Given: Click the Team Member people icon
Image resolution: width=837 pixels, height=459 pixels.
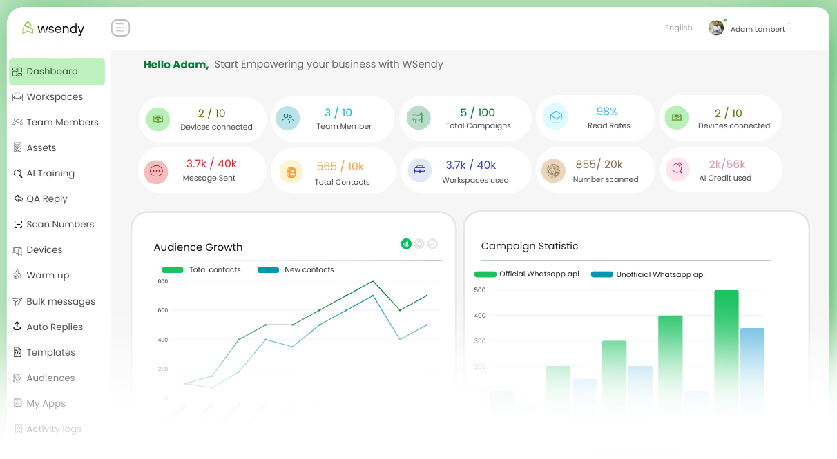Looking at the screenshot, I should [287, 118].
